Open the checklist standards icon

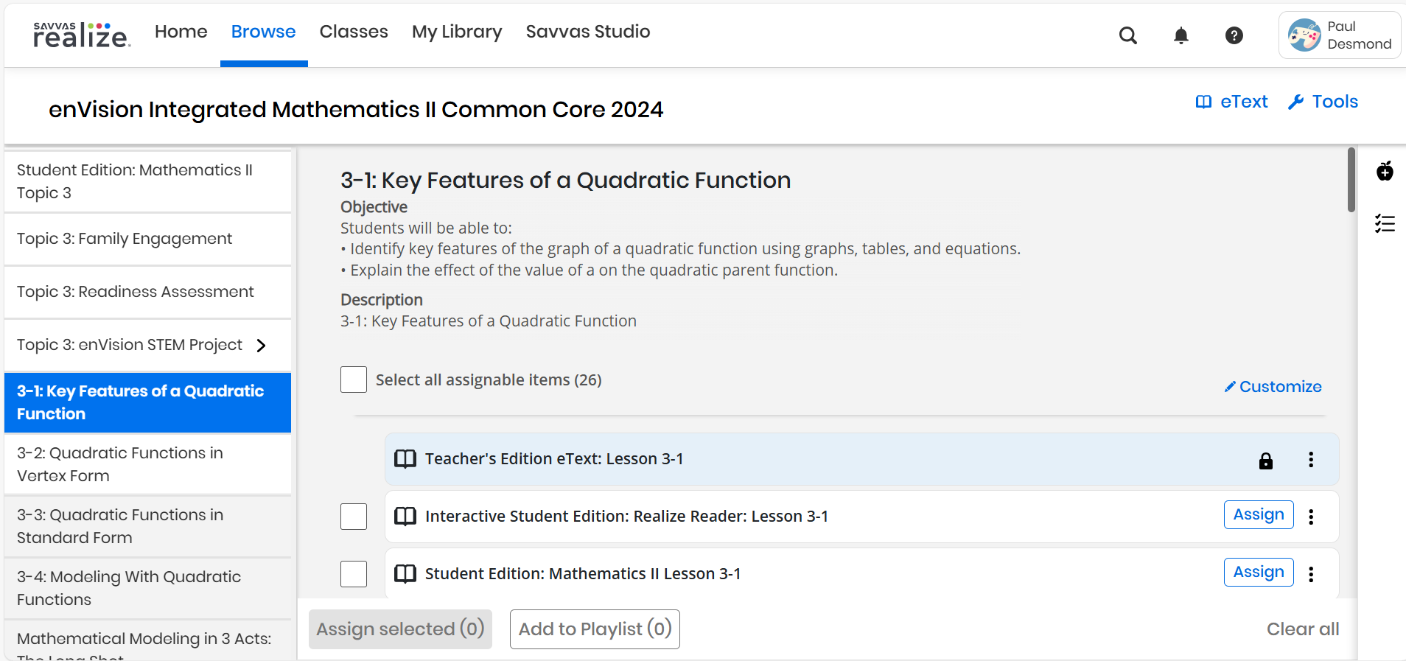[1385, 223]
